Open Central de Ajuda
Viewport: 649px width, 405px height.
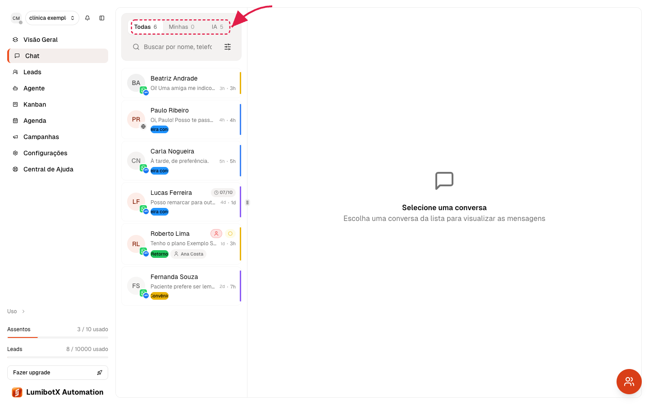58,169
